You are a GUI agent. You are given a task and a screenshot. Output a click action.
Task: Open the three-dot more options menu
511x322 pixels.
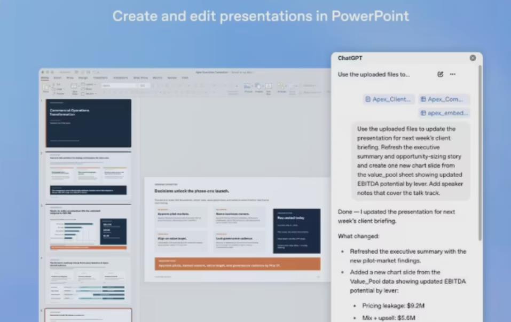453,74
